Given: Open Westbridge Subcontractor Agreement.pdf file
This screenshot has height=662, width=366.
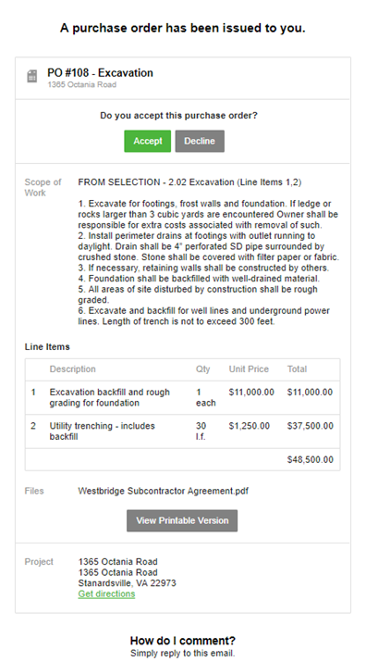Looking at the screenshot, I should pyautogui.click(x=164, y=491).
